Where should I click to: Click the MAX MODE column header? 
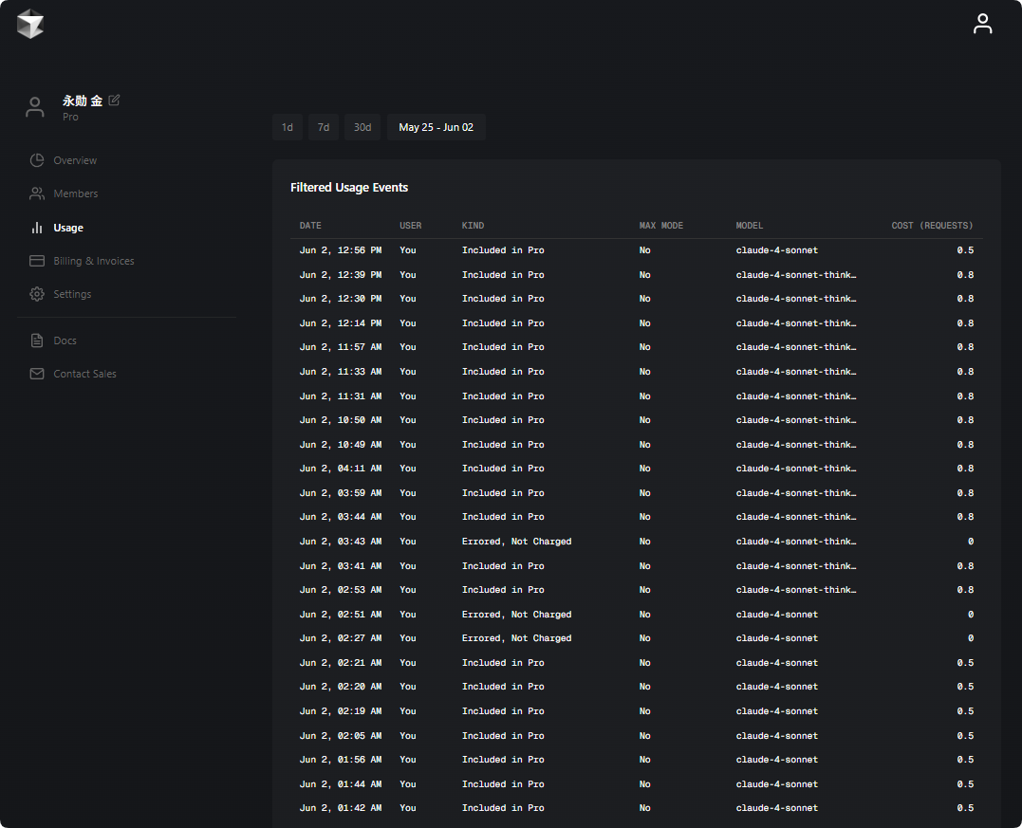pos(660,226)
